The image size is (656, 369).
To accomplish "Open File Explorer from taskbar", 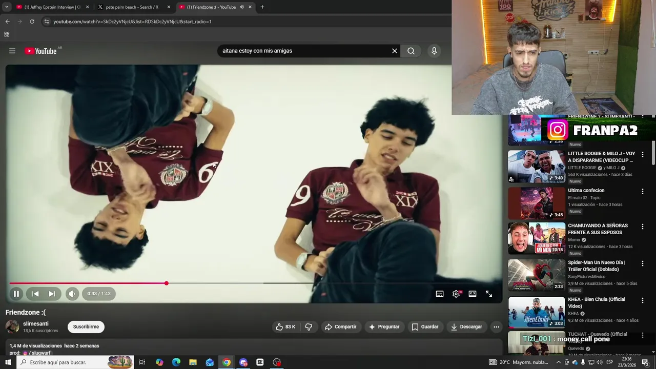I will tap(193, 362).
